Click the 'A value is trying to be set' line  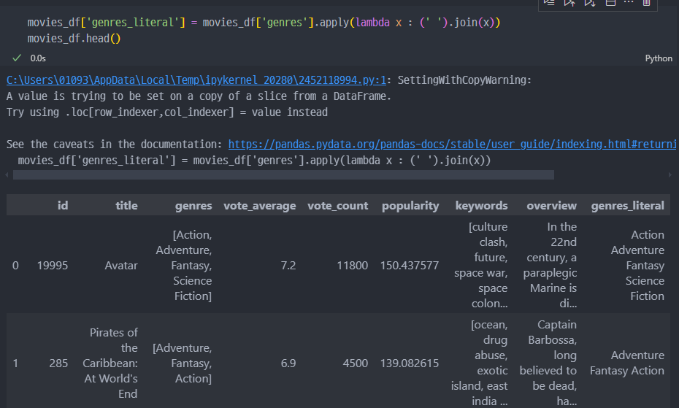point(199,96)
